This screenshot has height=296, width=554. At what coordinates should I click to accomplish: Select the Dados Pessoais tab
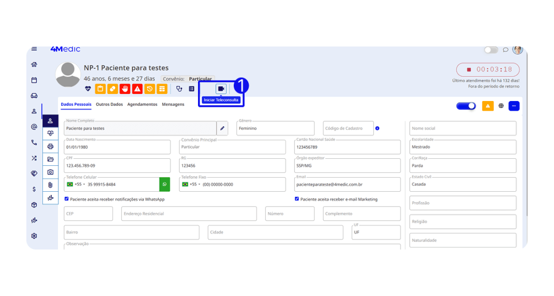tap(76, 104)
